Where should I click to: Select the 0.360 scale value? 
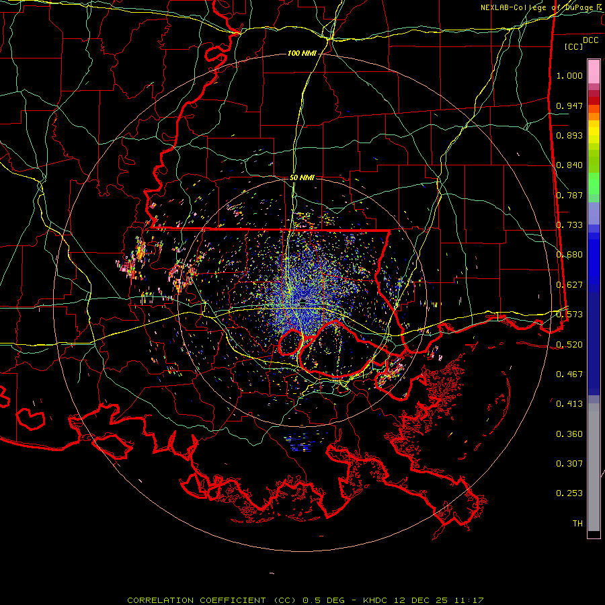[x=569, y=434]
